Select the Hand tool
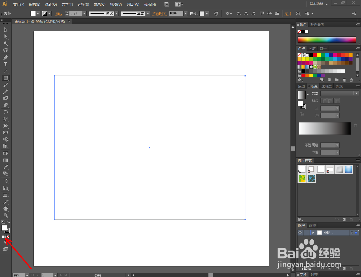This screenshot has height=277, width=361. click(6, 209)
